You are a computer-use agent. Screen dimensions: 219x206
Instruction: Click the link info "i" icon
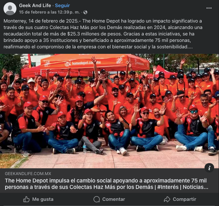tap(209, 168)
